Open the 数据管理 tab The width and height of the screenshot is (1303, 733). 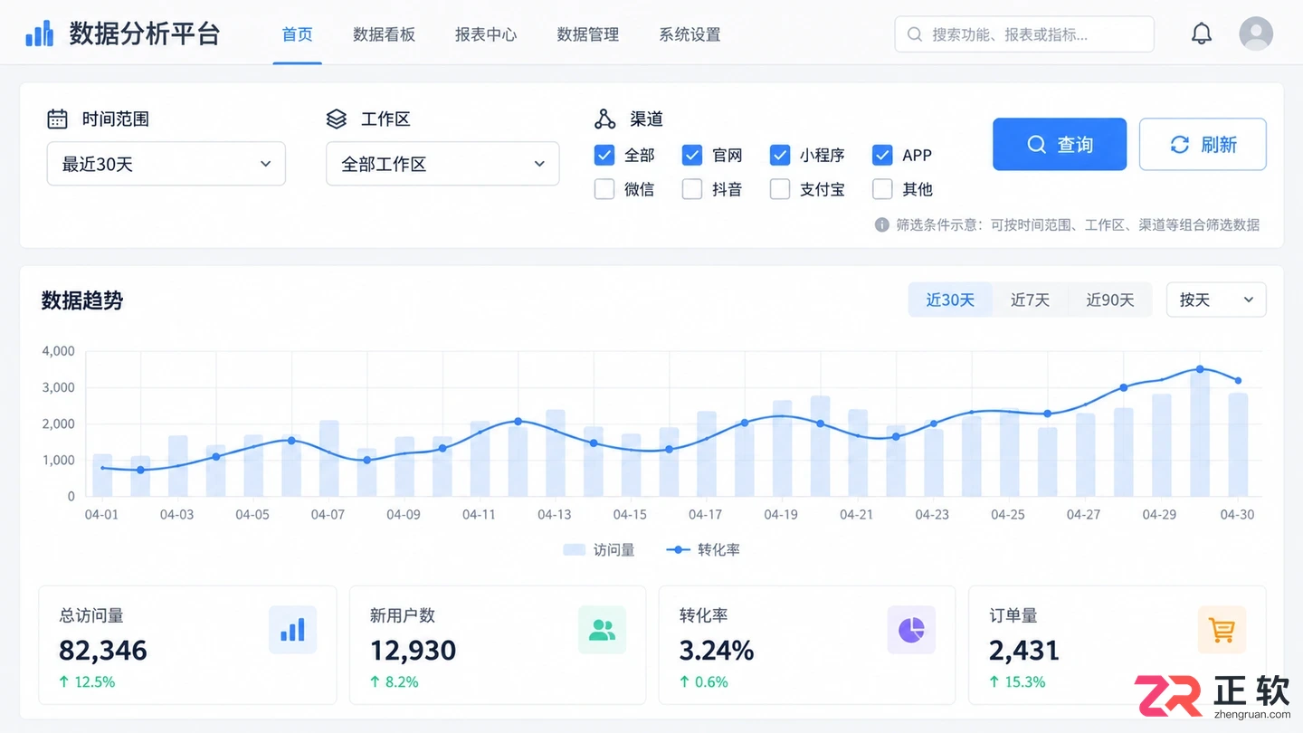click(x=588, y=34)
